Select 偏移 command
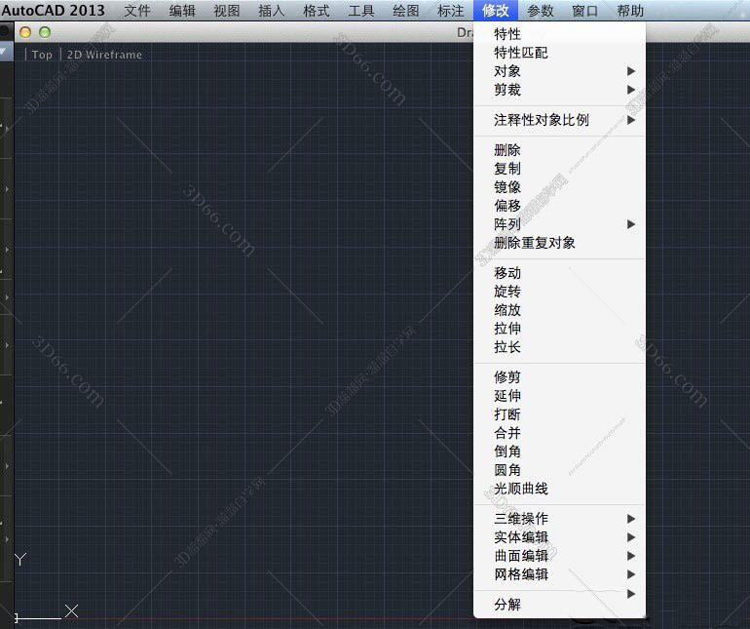 pos(559,206)
